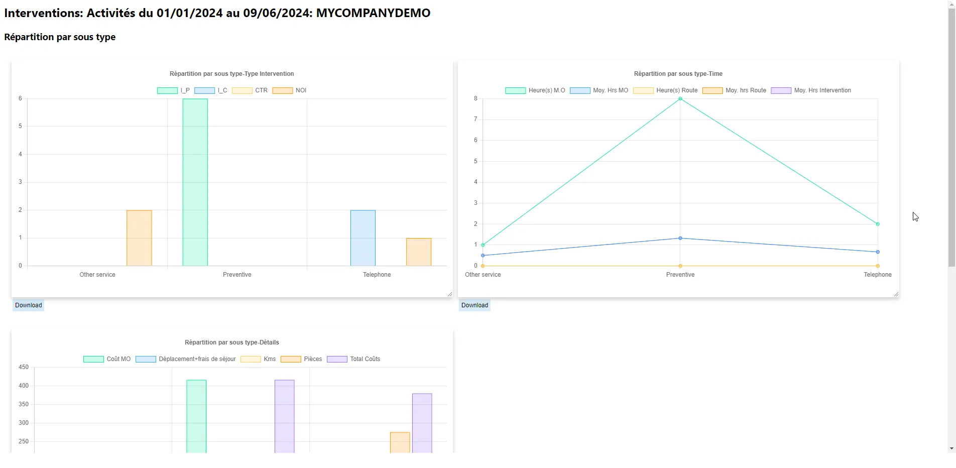The width and height of the screenshot is (956, 468).
Task: Click the page scroll down arrow
Action: click(x=951, y=448)
